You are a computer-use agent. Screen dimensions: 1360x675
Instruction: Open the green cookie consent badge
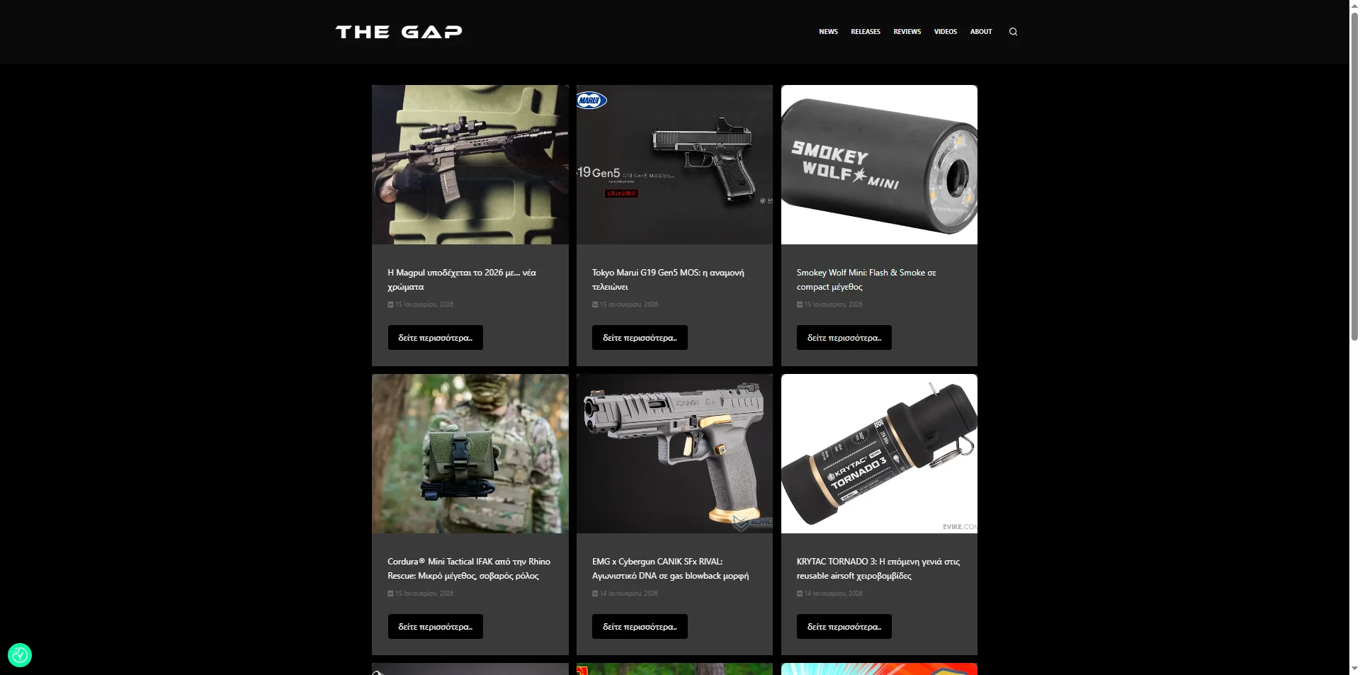point(20,655)
